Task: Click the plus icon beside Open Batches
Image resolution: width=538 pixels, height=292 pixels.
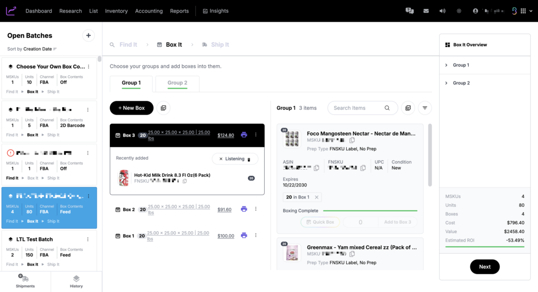Action: pyautogui.click(x=88, y=36)
